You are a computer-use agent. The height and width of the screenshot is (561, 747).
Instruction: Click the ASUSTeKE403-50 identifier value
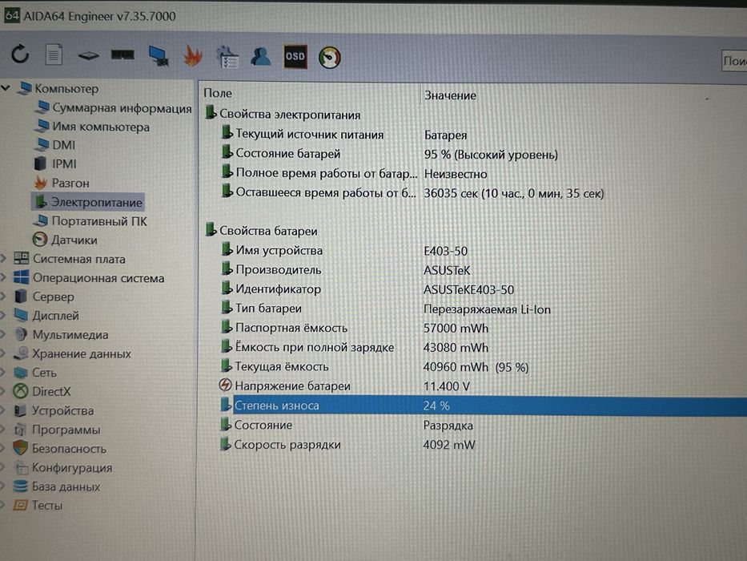pyautogui.click(x=469, y=289)
